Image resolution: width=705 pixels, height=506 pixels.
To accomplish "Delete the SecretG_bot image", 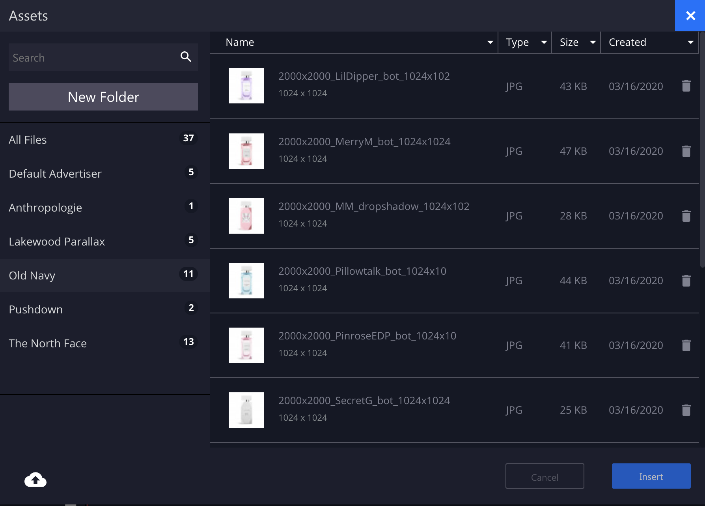I will click(686, 410).
